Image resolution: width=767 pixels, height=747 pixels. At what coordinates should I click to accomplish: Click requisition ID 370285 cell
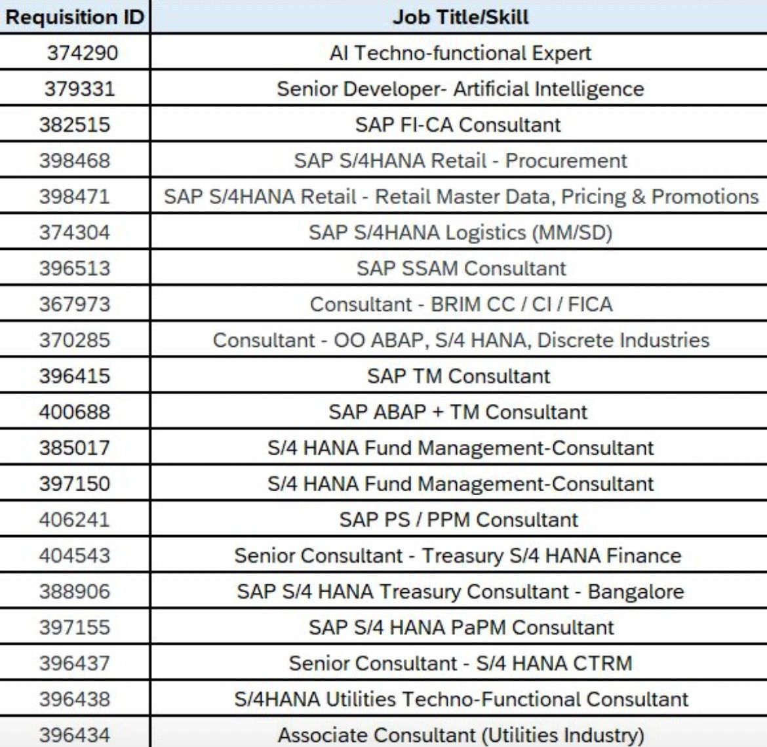tap(74, 339)
